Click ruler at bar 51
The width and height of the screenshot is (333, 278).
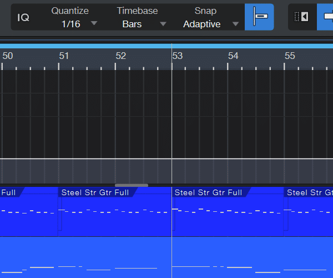click(64, 56)
